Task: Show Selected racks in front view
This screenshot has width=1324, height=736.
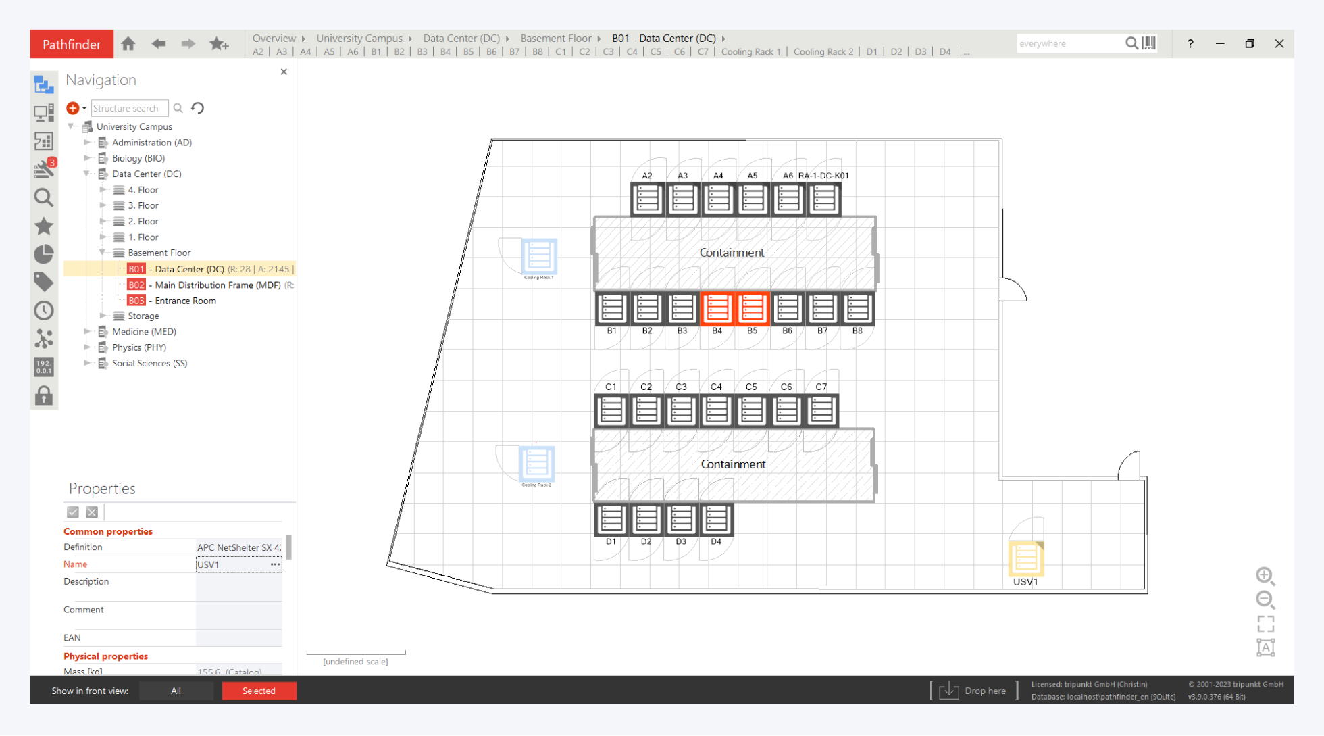Action: (x=259, y=691)
